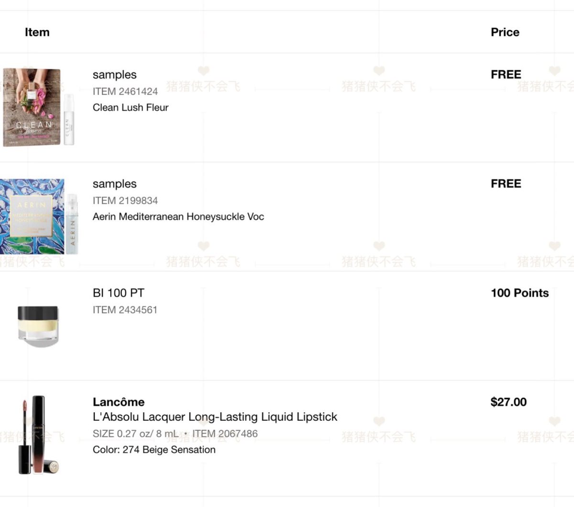Click the second samples title above ITEM 2199834
Image resolution: width=574 pixels, height=507 pixels.
point(115,184)
